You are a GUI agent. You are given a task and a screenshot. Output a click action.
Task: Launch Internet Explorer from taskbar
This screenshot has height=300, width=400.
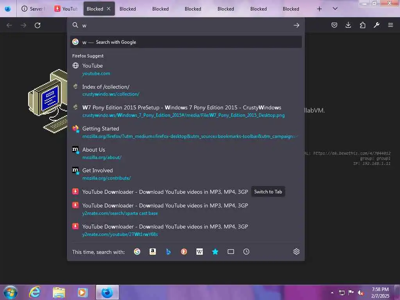click(35, 292)
